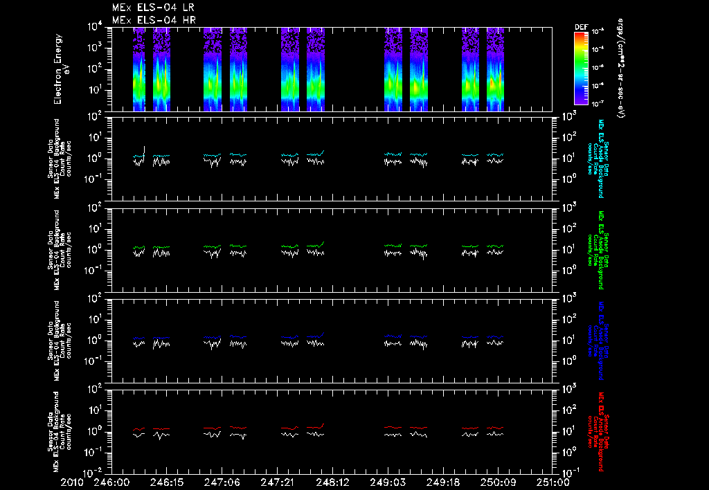Click the cyan Anode Background right-axis label
Viewport: 709px width, 490px height.
(x=597, y=158)
